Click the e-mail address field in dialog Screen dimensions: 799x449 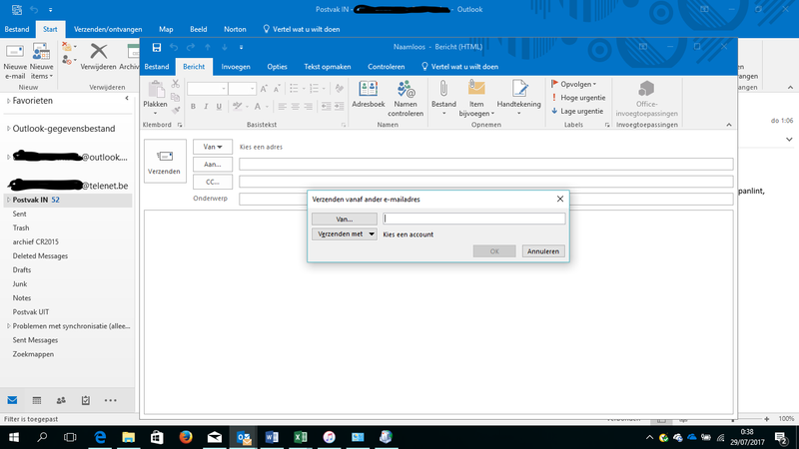tap(473, 219)
